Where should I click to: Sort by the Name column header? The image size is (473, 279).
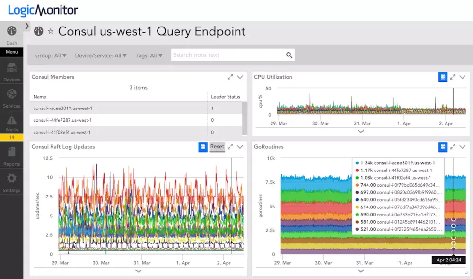[40, 97]
